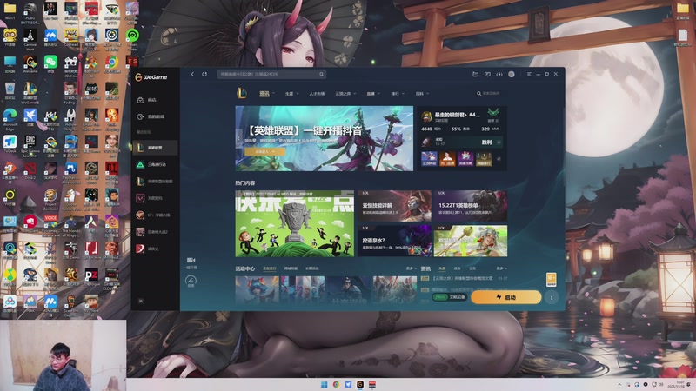Viewport: 696px width, 391px height.
Task: Open the orange second shortcut tile
Action: [x=447, y=159]
